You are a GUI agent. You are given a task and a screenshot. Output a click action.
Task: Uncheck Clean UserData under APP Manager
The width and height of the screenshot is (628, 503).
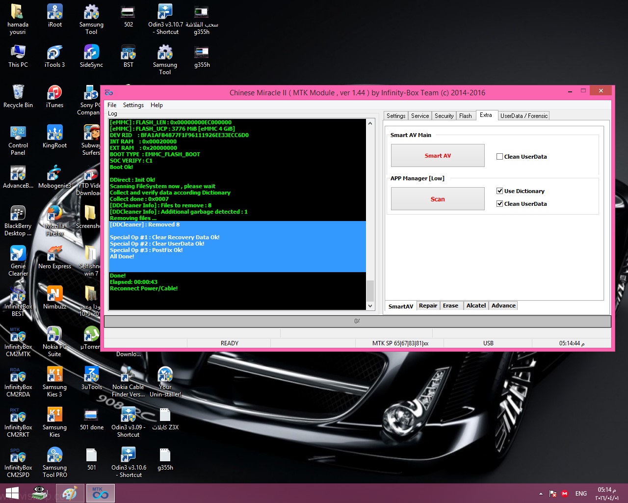click(499, 204)
